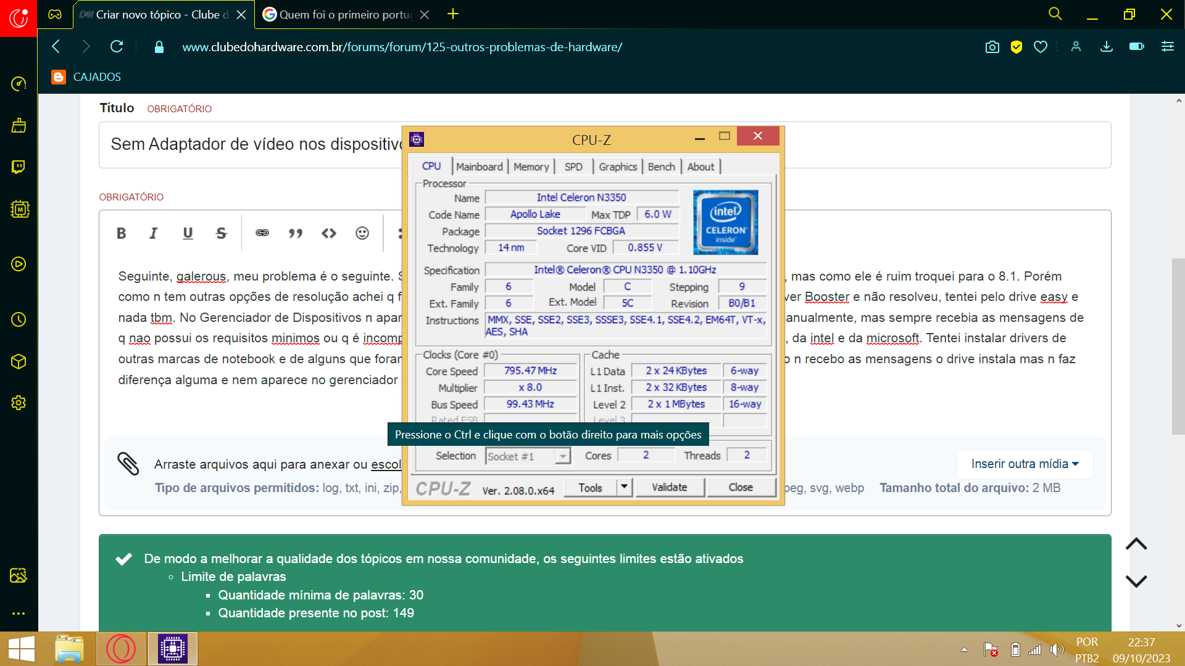1185x666 pixels.
Task: Open CPU-Z Graphics tab
Action: (x=618, y=166)
